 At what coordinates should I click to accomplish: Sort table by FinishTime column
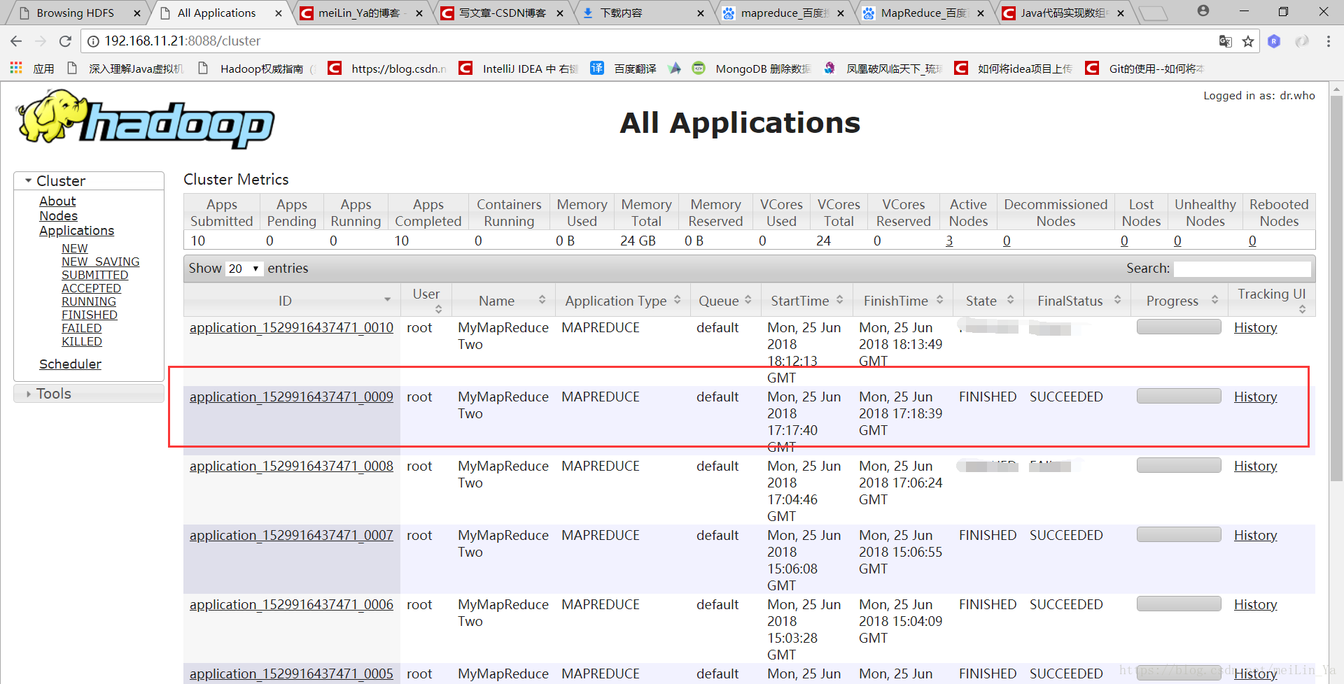pos(939,299)
